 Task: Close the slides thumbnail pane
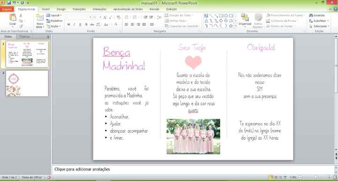point(48,37)
